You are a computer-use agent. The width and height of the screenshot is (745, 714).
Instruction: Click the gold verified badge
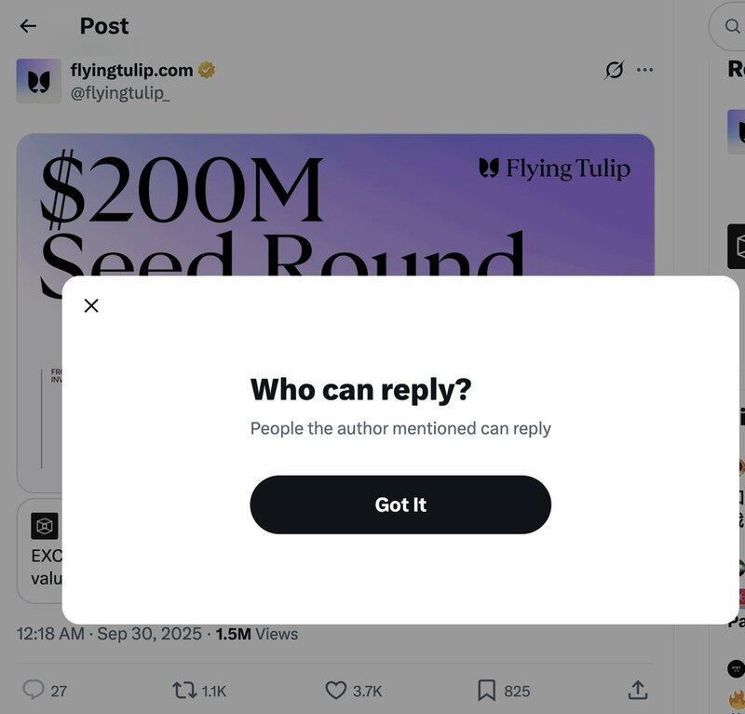click(x=207, y=70)
